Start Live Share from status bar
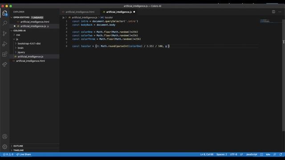The height and width of the screenshot is (160, 285). (24, 154)
